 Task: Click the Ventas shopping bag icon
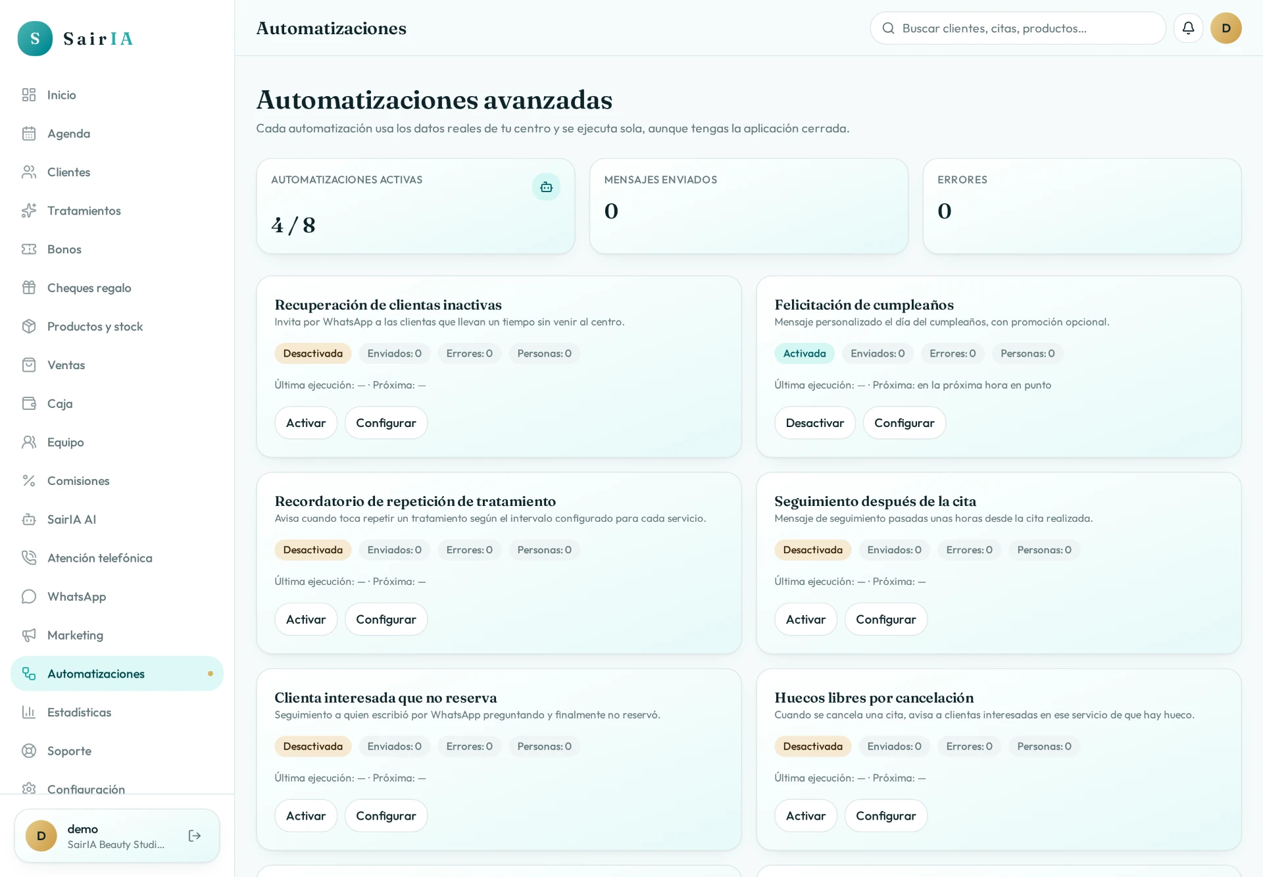[x=29, y=365]
